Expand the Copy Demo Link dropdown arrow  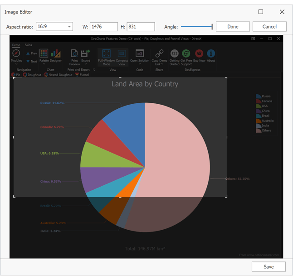click(x=162, y=64)
